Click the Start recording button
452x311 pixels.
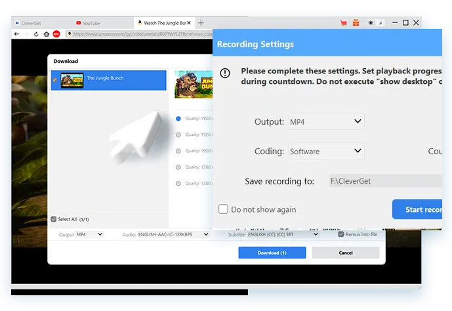click(x=417, y=209)
